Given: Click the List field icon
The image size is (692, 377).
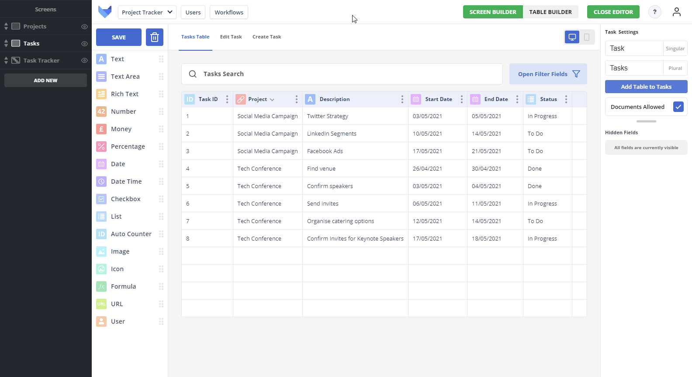Looking at the screenshot, I should click(x=101, y=216).
